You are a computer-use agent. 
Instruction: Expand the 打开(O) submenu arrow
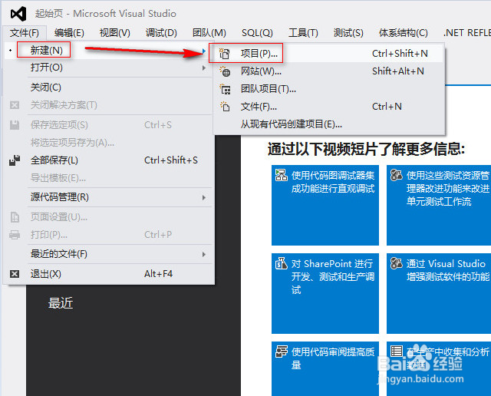204,68
